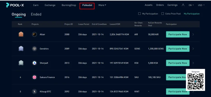
Task: Click the 185,185 SKU reward value
Action: pos(154,77)
